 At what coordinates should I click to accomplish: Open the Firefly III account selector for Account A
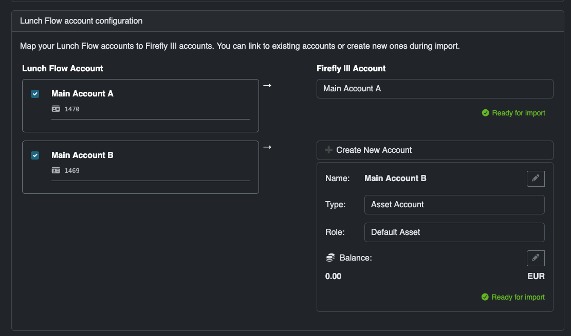coord(435,88)
